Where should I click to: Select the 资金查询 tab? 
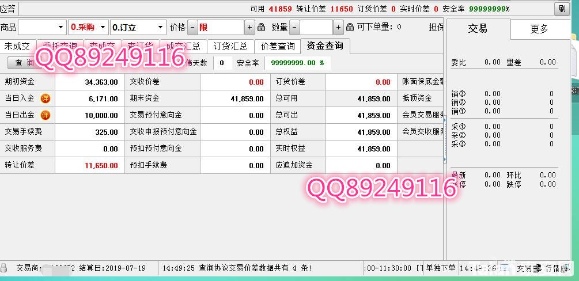pyautogui.click(x=325, y=45)
